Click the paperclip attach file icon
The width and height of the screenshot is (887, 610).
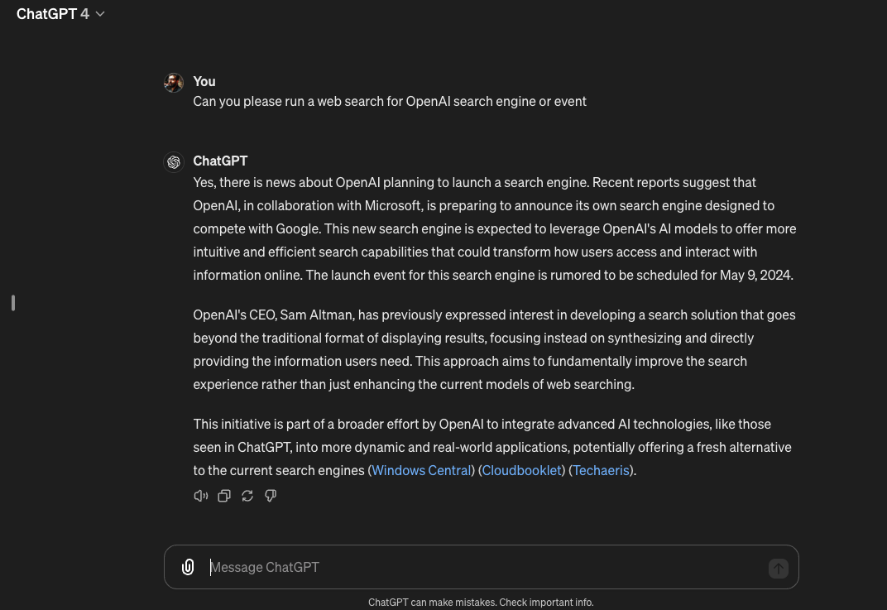pos(188,567)
